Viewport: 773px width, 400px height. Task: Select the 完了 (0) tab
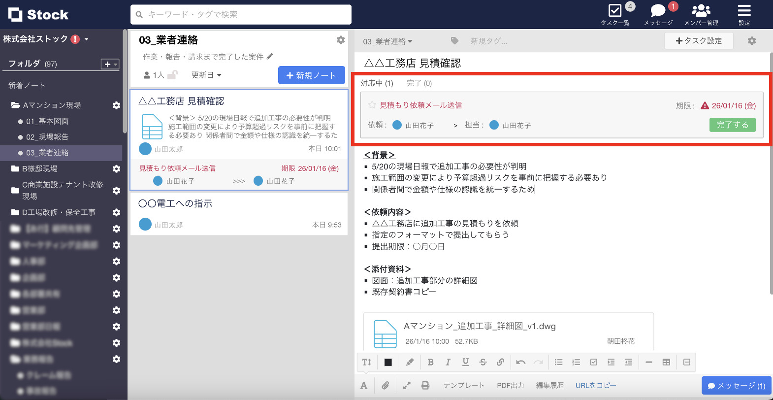(x=419, y=83)
